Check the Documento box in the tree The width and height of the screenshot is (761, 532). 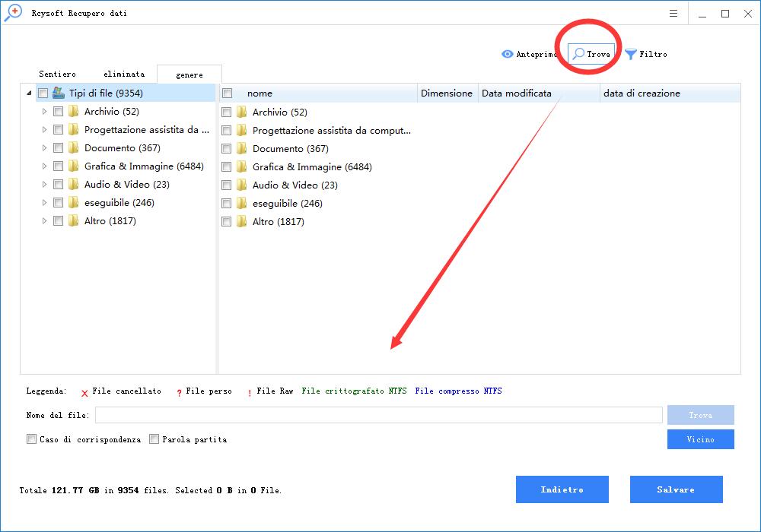point(59,148)
